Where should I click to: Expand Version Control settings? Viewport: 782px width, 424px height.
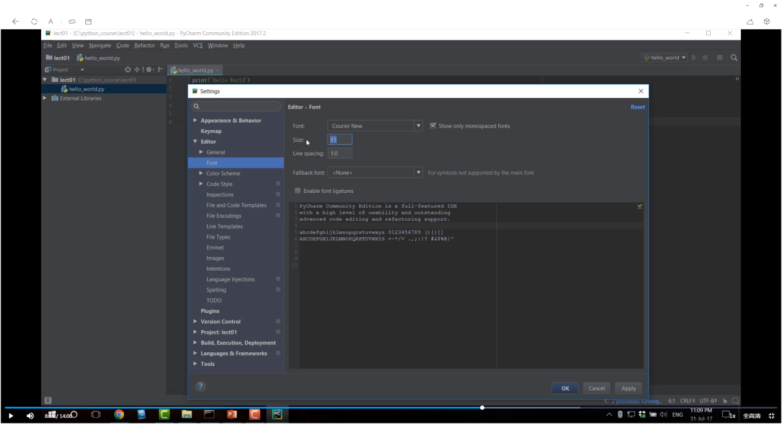pyautogui.click(x=195, y=321)
